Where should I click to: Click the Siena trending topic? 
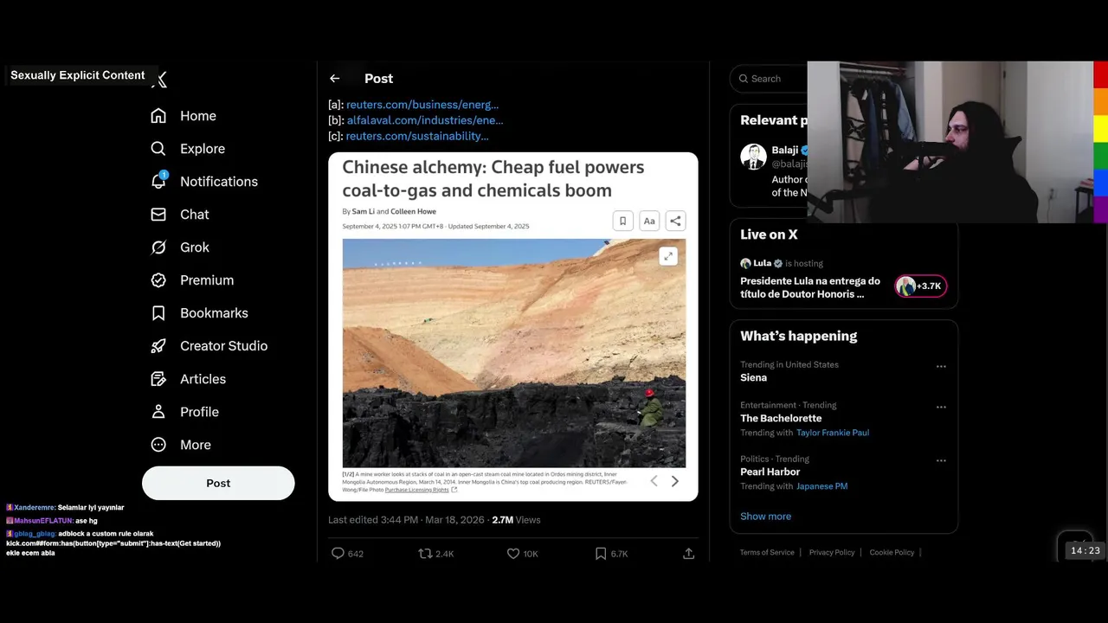click(x=753, y=377)
